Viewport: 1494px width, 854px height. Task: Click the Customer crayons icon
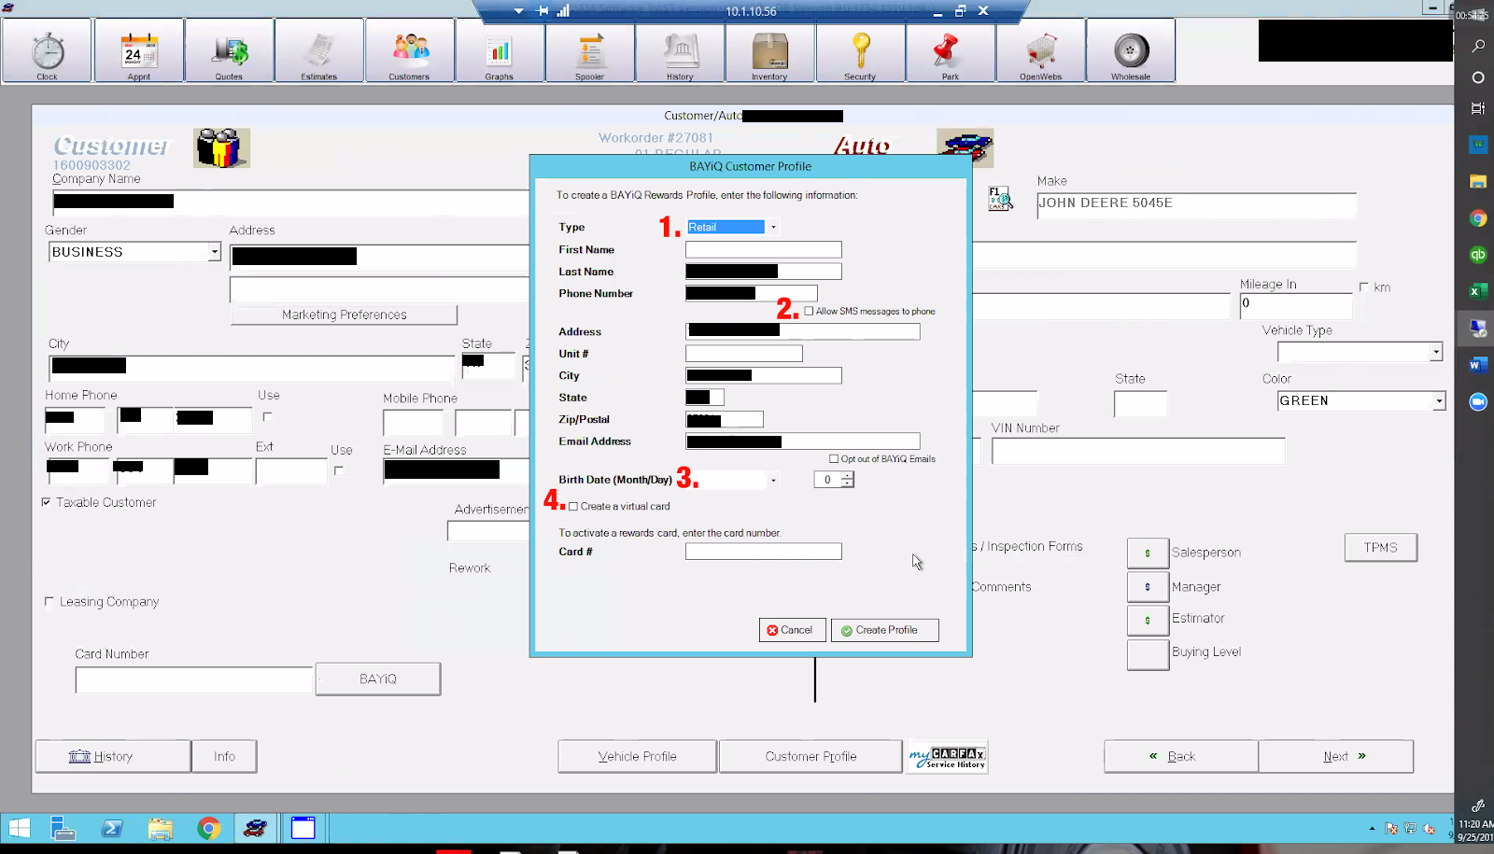point(221,148)
